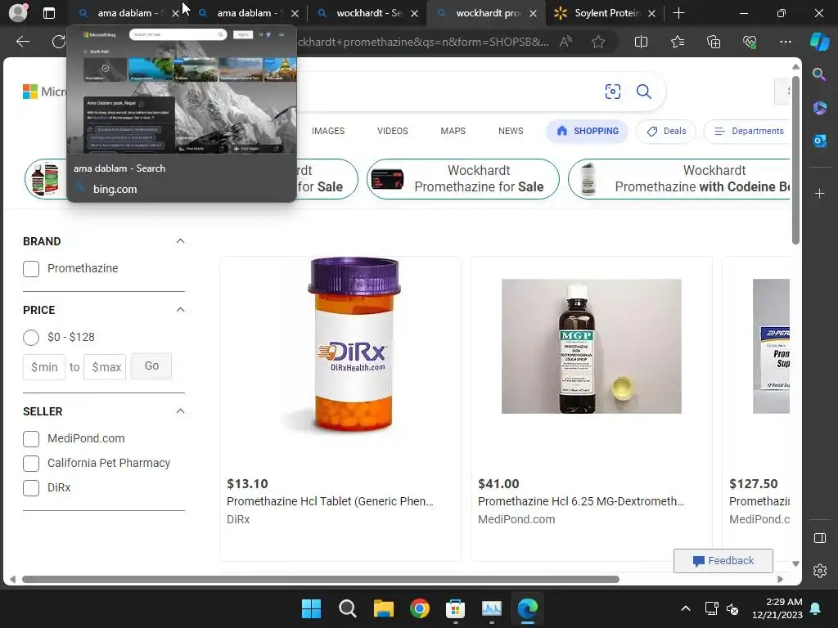
Task: Select the SHOPPING tab
Action: pos(587,132)
